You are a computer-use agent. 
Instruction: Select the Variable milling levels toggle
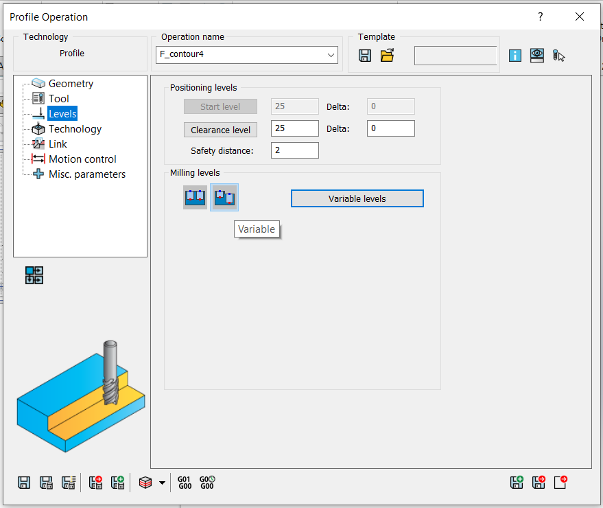(x=224, y=198)
